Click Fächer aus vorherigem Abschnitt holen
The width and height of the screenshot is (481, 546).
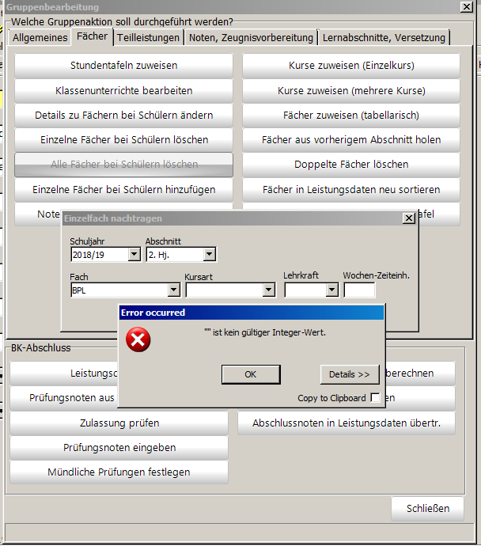tap(351, 139)
